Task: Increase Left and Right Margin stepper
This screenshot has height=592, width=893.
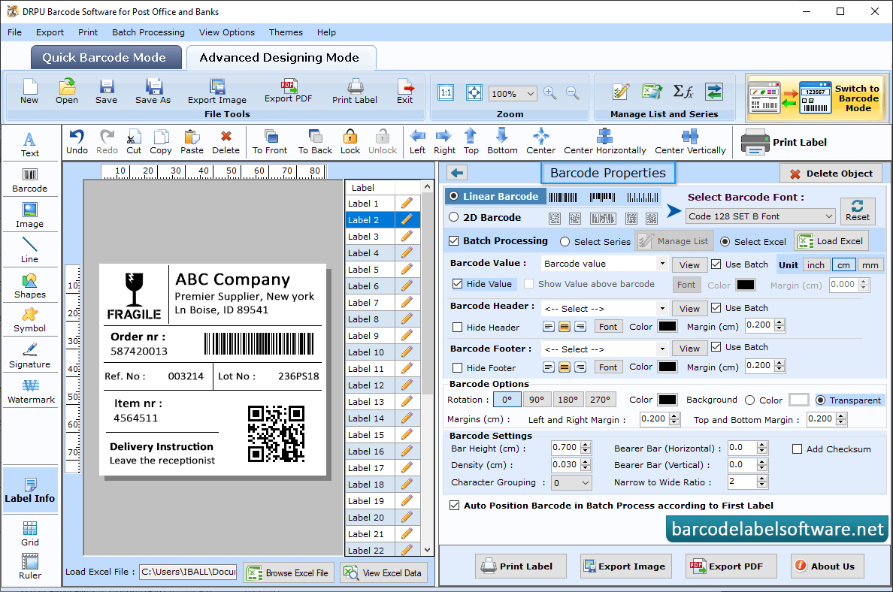Action: coord(674,416)
